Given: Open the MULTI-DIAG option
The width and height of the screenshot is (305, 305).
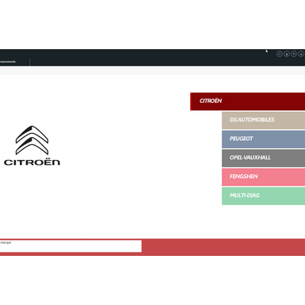Looking at the screenshot, I should [x=263, y=196].
